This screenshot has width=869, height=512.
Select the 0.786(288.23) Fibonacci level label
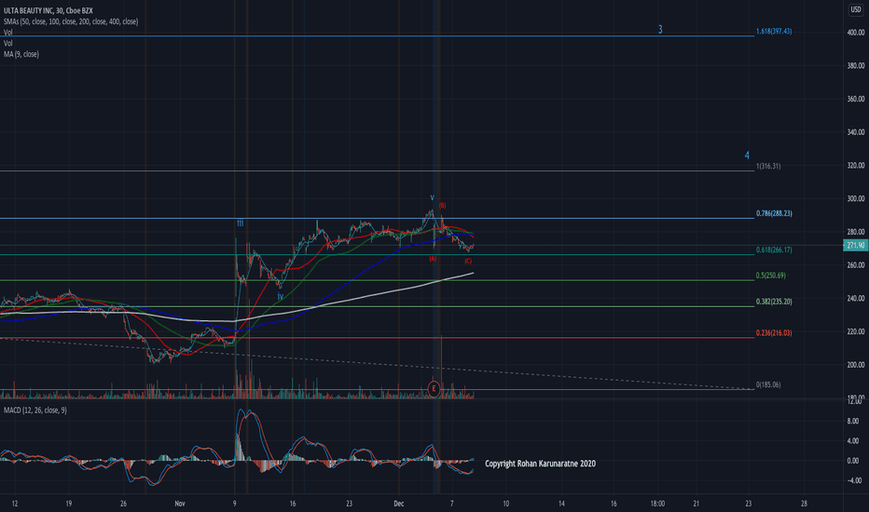[774, 214]
